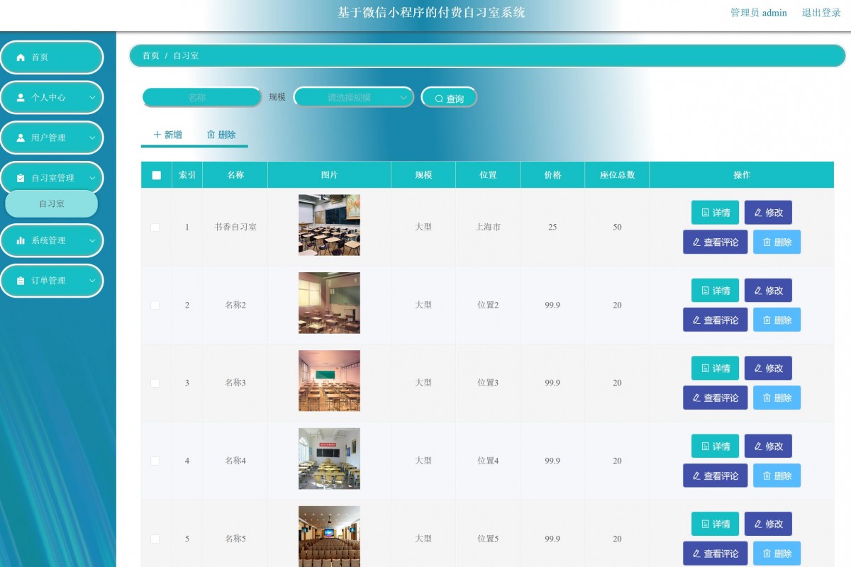Click the magnifier icon in 查询 button
The width and height of the screenshot is (851, 567).
[438, 98]
